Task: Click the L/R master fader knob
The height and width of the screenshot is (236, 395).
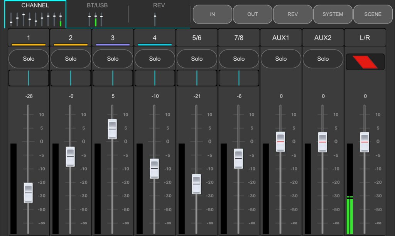Action: pos(365,141)
